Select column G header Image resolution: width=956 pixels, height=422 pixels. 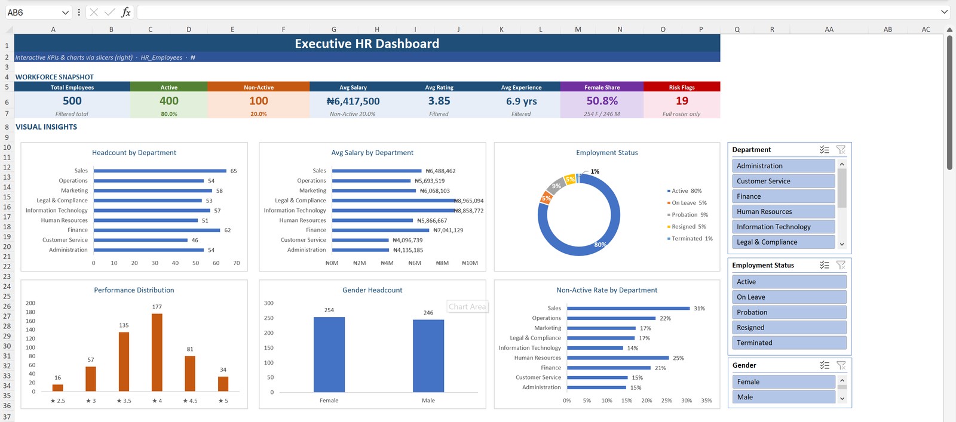[333, 29]
